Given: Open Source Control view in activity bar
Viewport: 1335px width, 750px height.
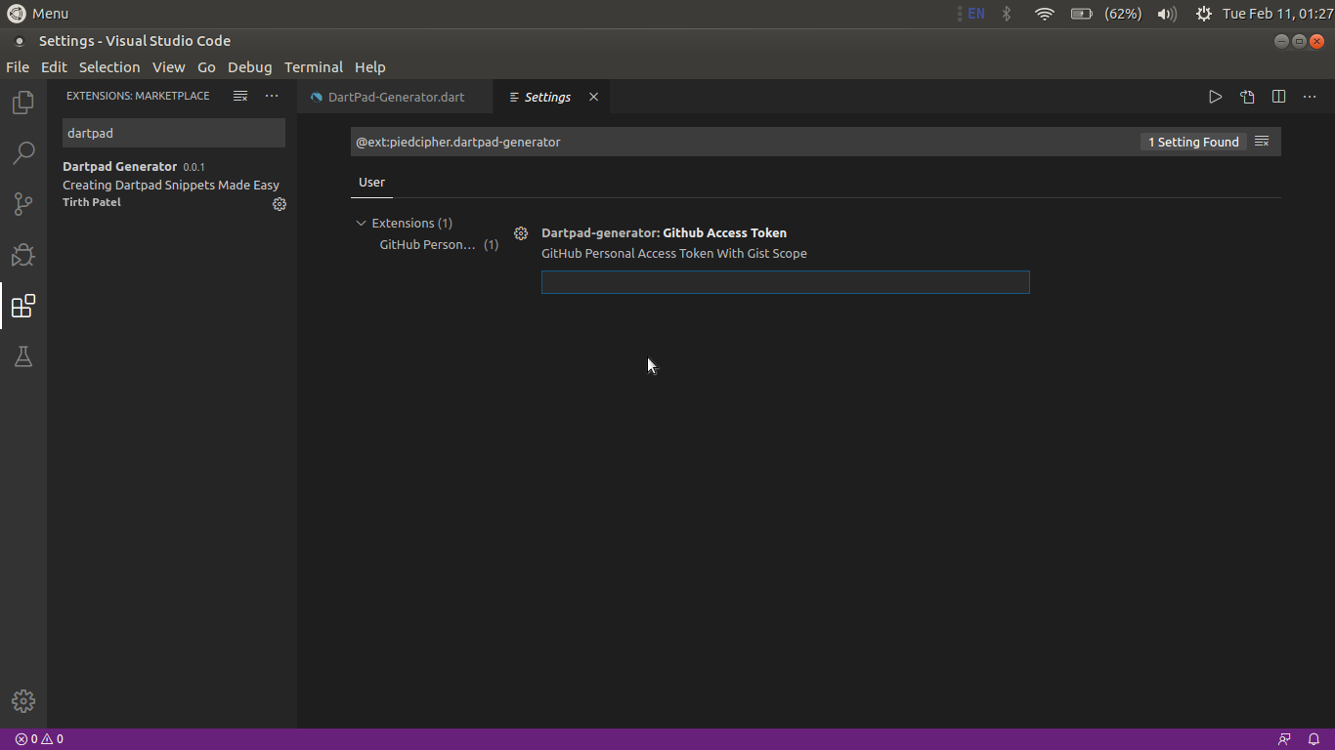Looking at the screenshot, I should [x=23, y=204].
